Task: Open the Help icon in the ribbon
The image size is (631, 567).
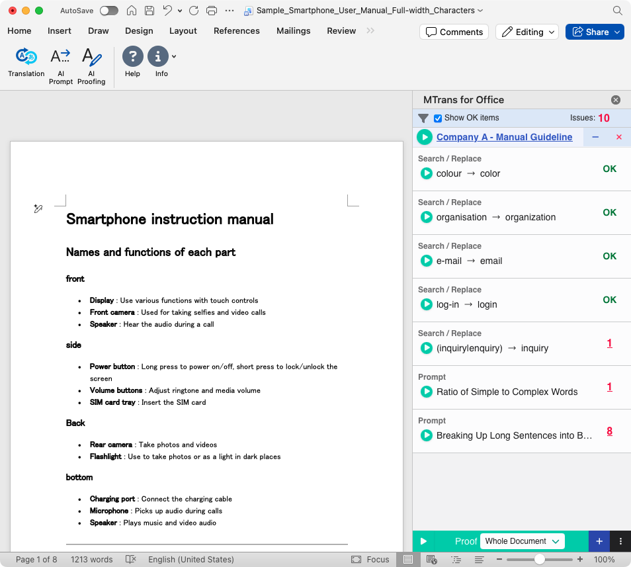Action: click(x=132, y=57)
